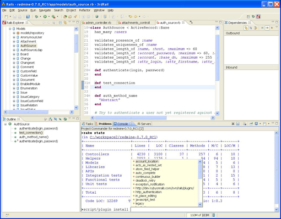Screen dimensions: 281x219
Task: Open the C:/workspace2/redmine-0.7.0_RC1 link
Action: click(x=123, y=137)
